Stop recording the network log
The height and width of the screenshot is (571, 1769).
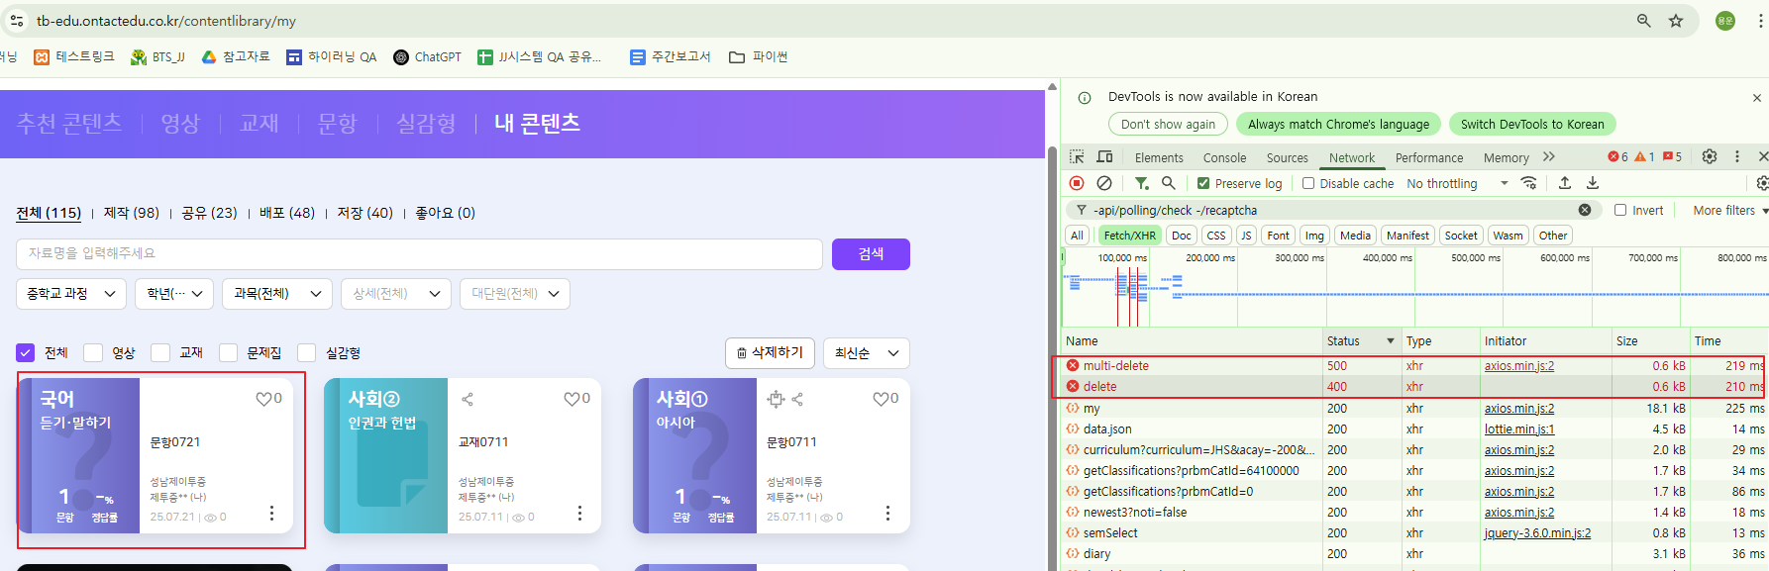point(1077,183)
